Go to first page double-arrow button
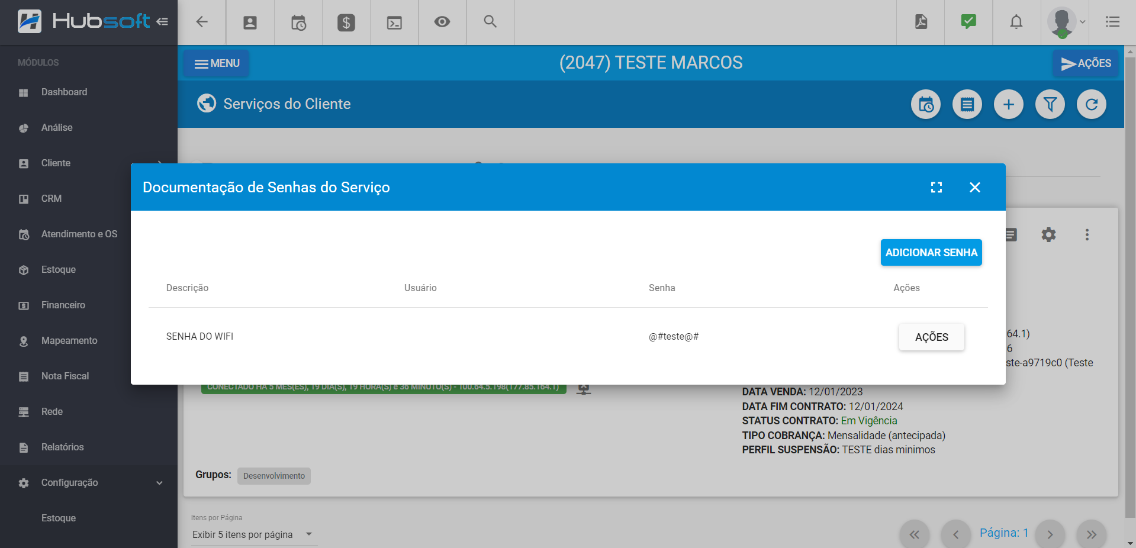The image size is (1136, 548). tap(914, 534)
